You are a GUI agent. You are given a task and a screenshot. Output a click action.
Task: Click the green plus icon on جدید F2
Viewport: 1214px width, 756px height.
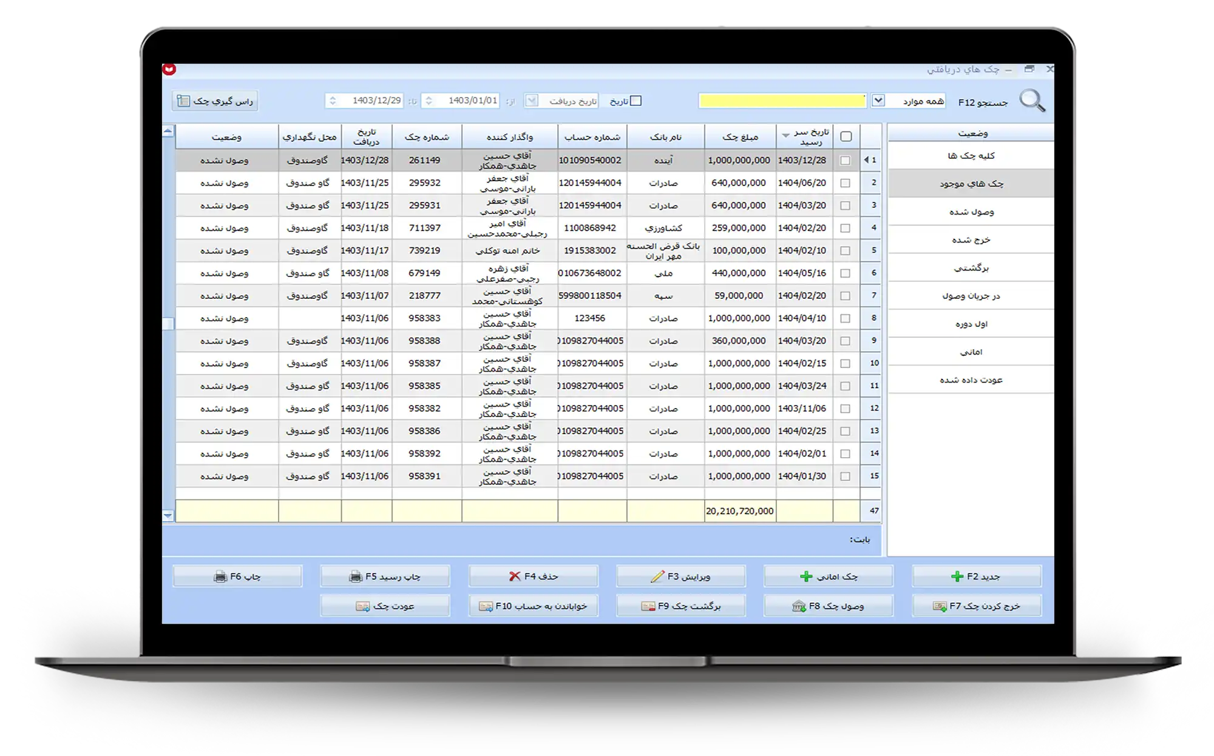[957, 577]
